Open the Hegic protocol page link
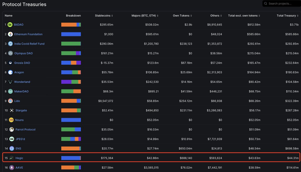Screen dimensions: 301x172 [19, 158]
